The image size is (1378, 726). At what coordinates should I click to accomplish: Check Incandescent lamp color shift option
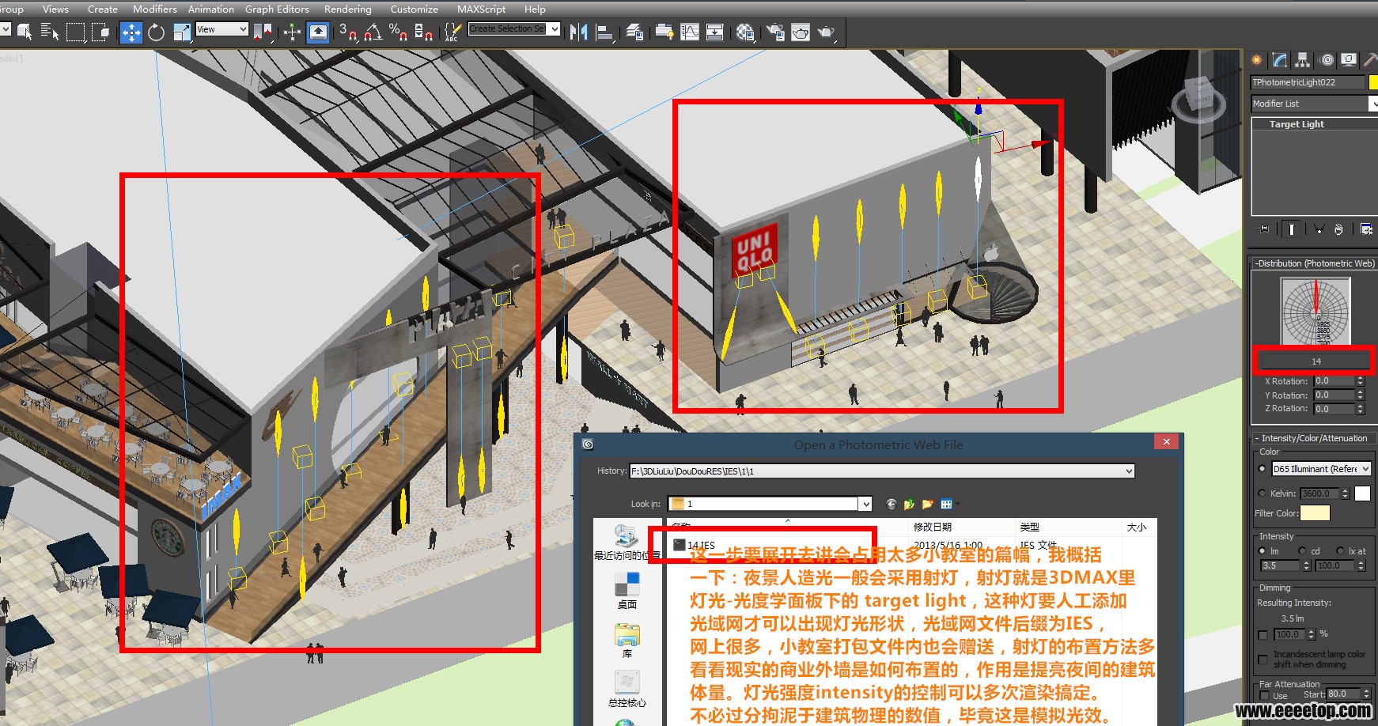tap(1263, 660)
